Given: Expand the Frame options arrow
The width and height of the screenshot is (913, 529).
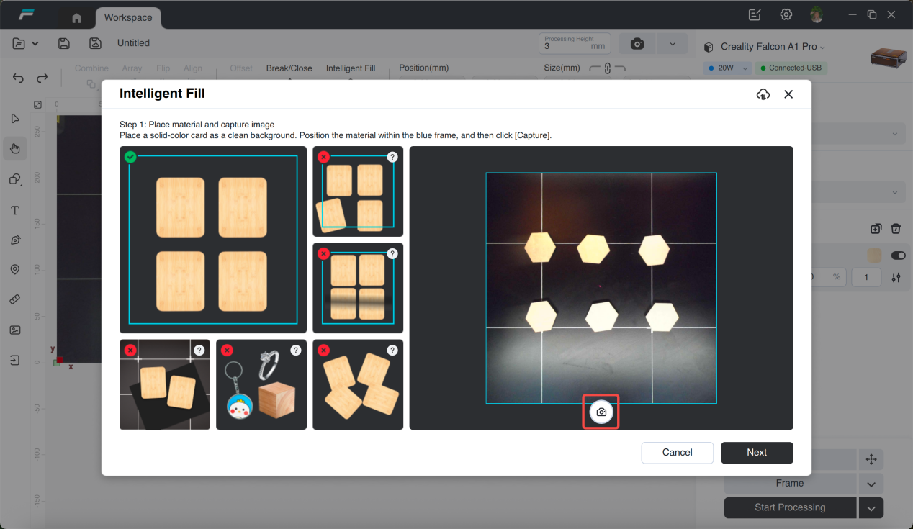Looking at the screenshot, I should 871,484.
